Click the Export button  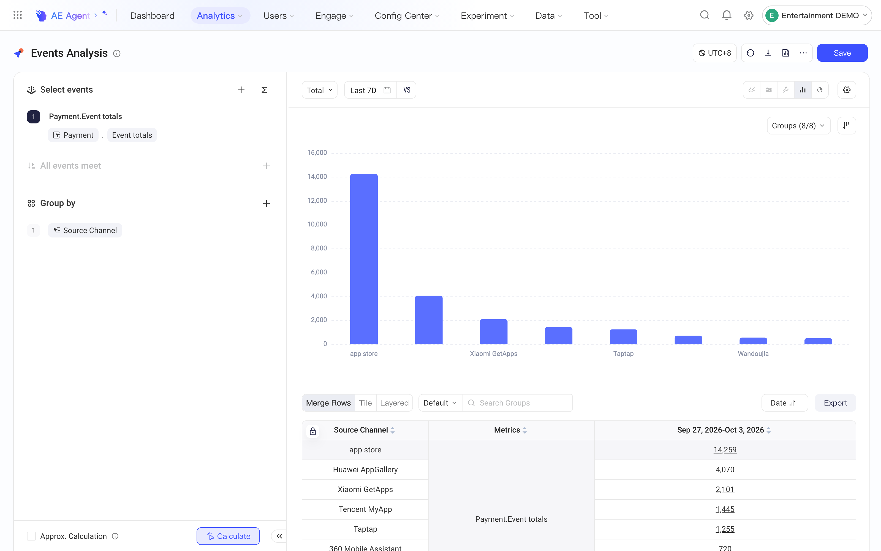click(835, 403)
